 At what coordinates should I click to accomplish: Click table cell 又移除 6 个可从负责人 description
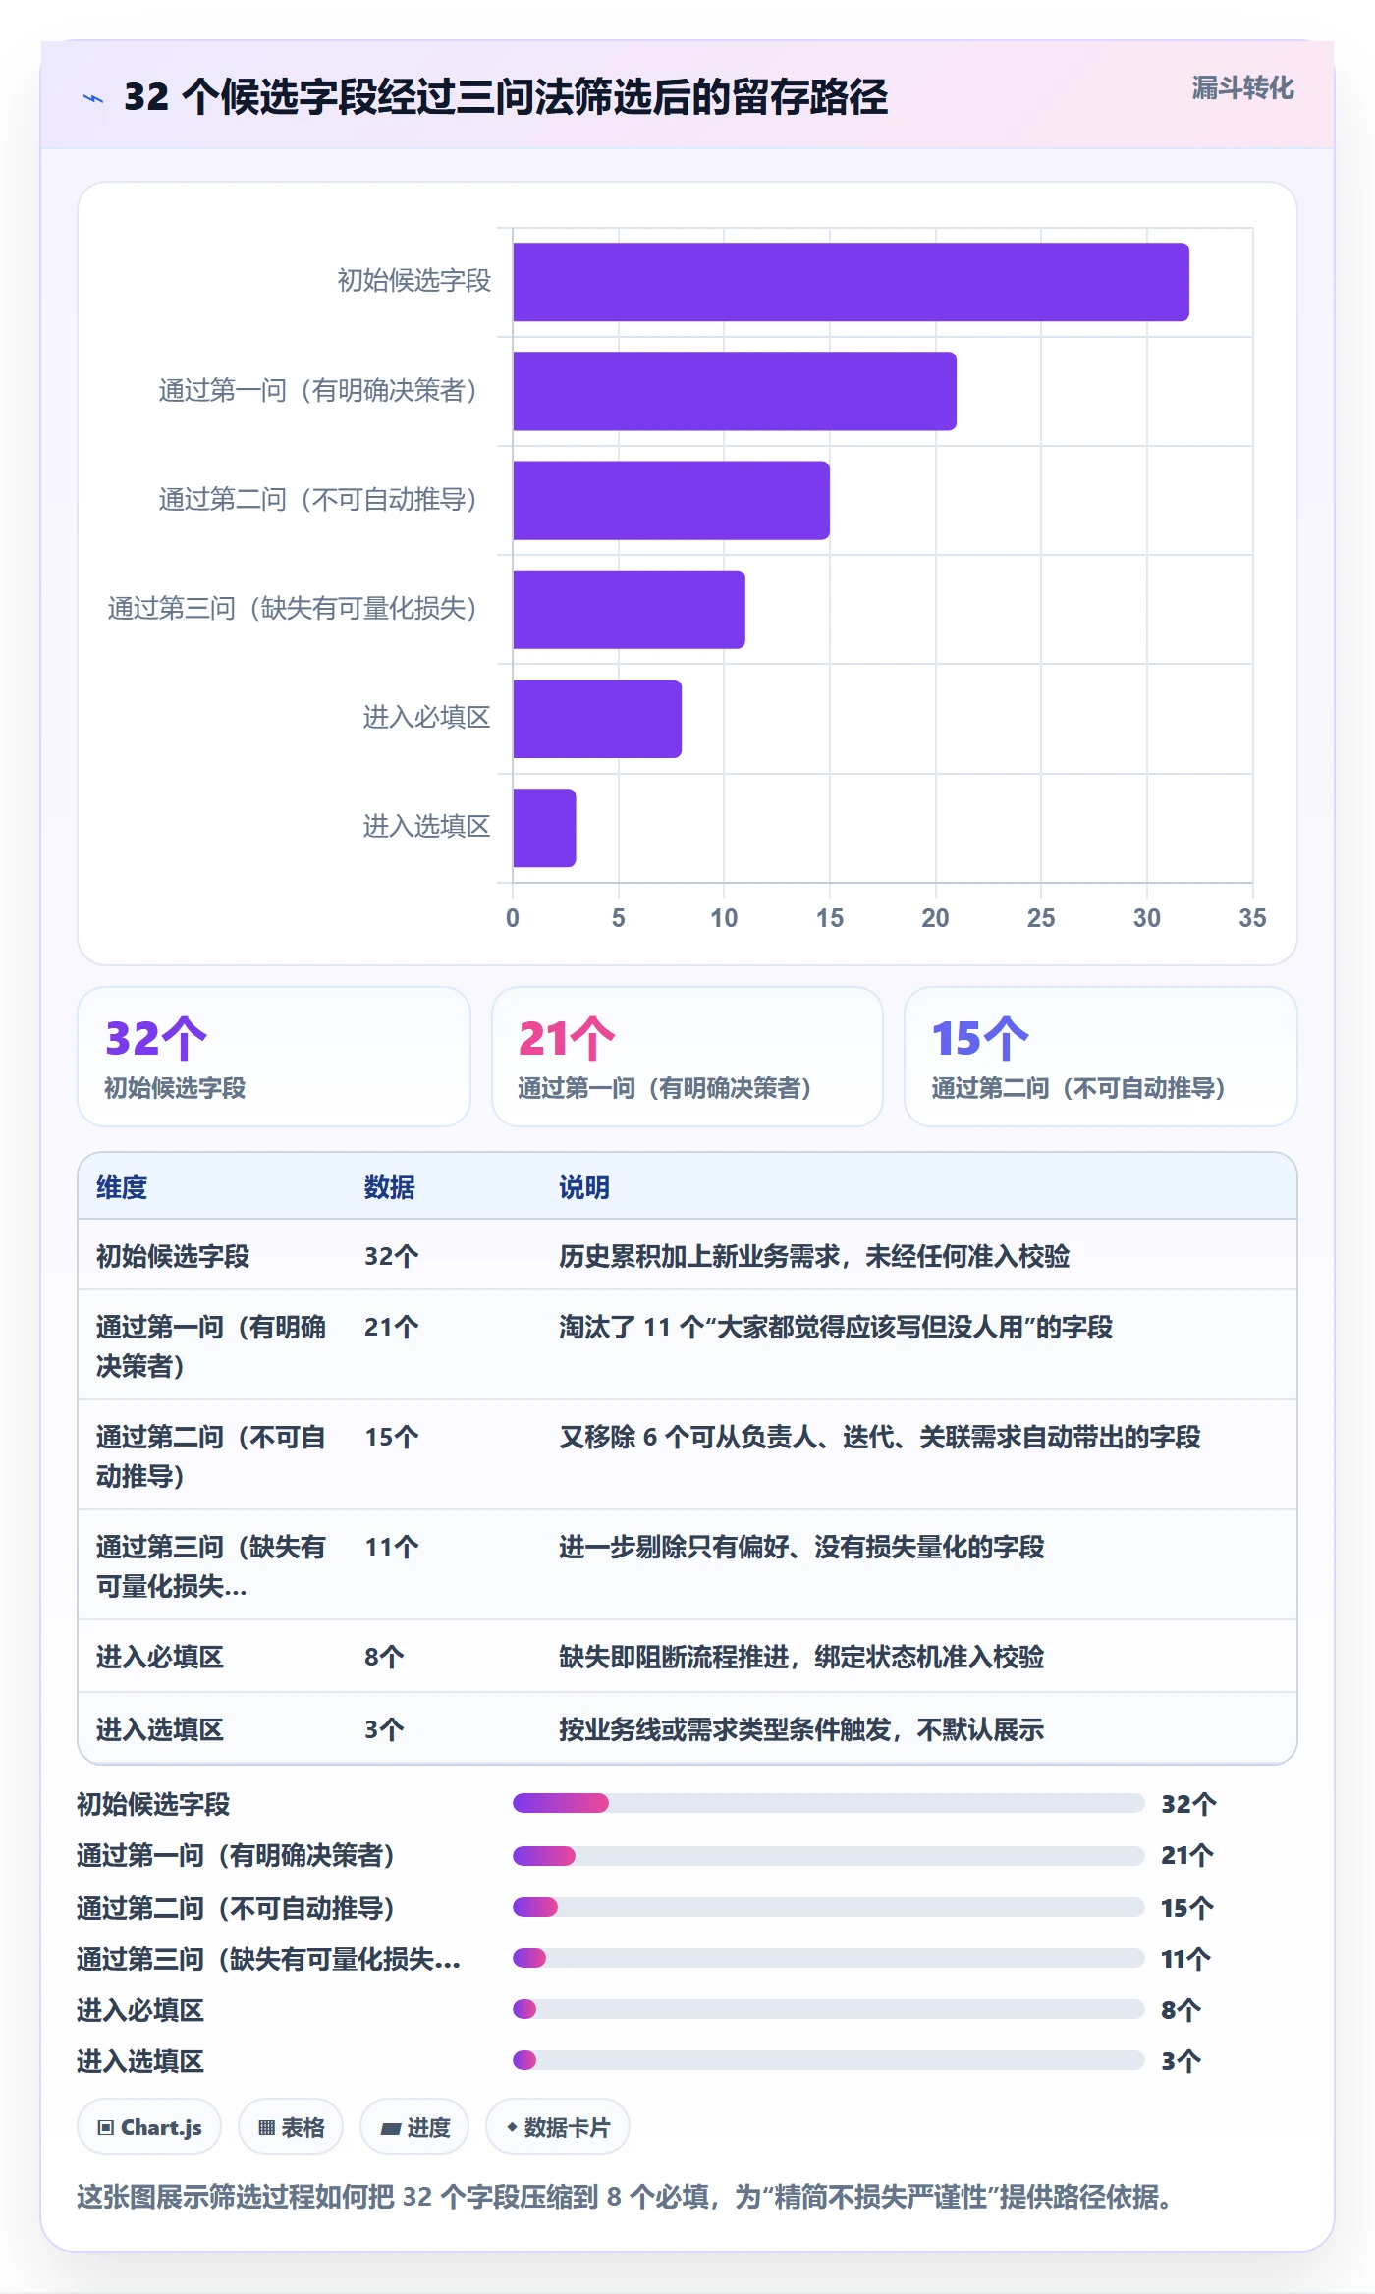pos(880,1437)
